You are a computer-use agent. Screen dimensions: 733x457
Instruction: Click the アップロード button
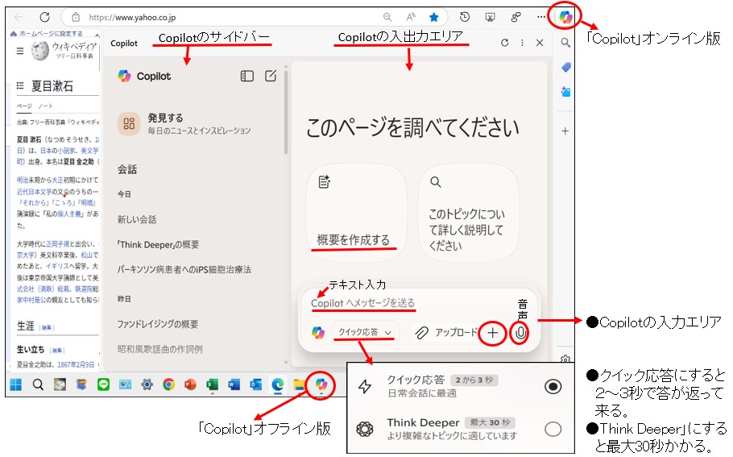(x=447, y=332)
